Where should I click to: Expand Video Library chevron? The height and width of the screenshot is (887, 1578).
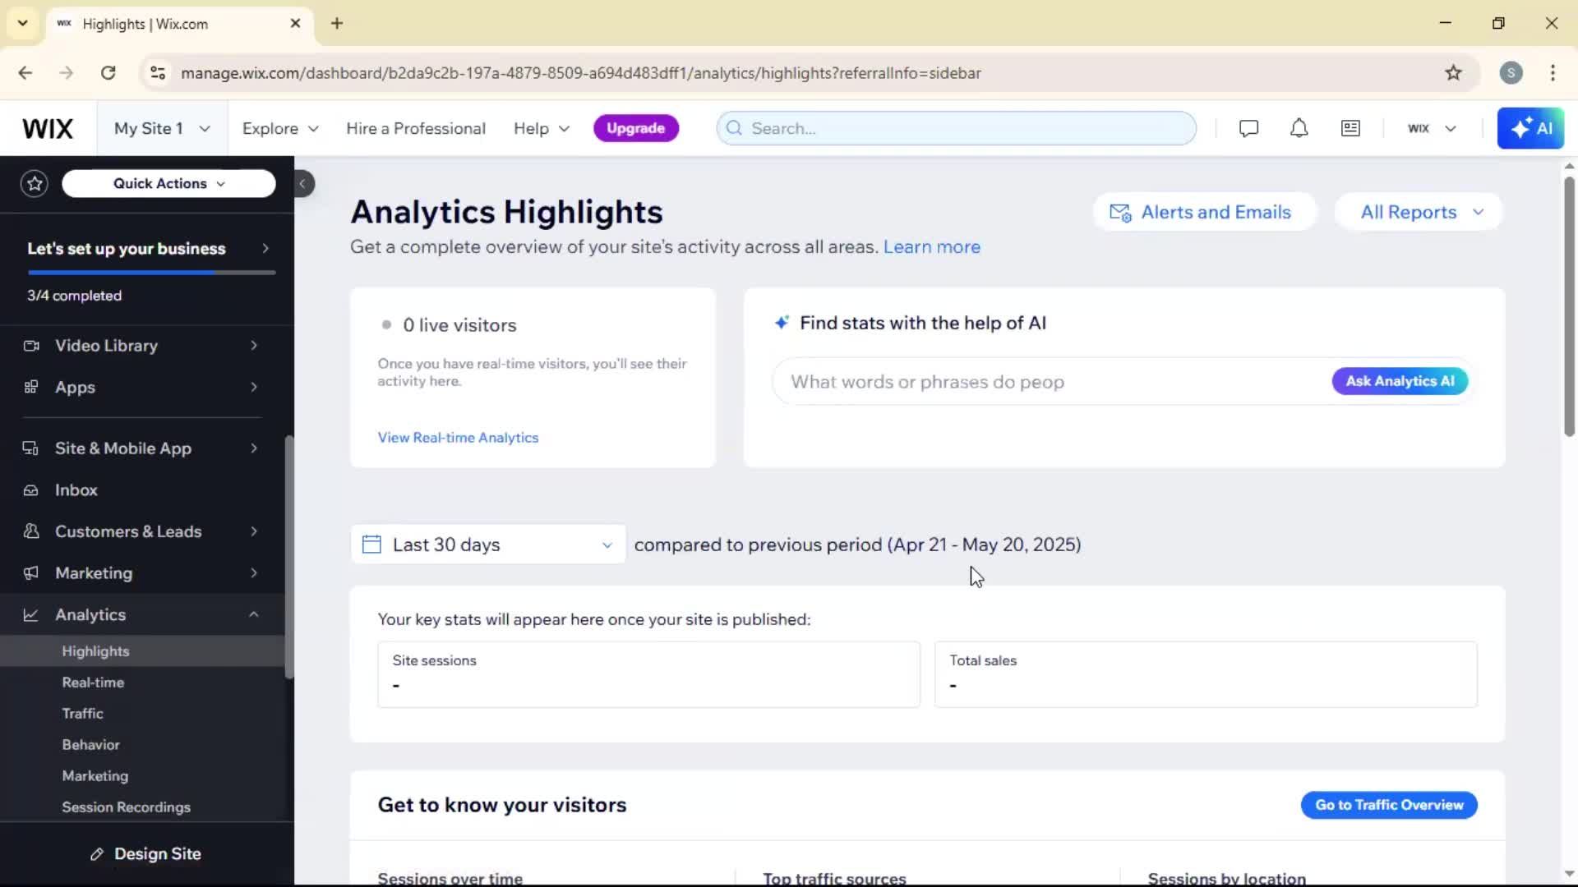(254, 346)
